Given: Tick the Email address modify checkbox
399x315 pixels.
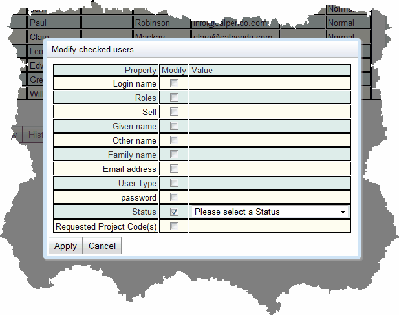Looking at the screenshot, I should coord(174,169).
